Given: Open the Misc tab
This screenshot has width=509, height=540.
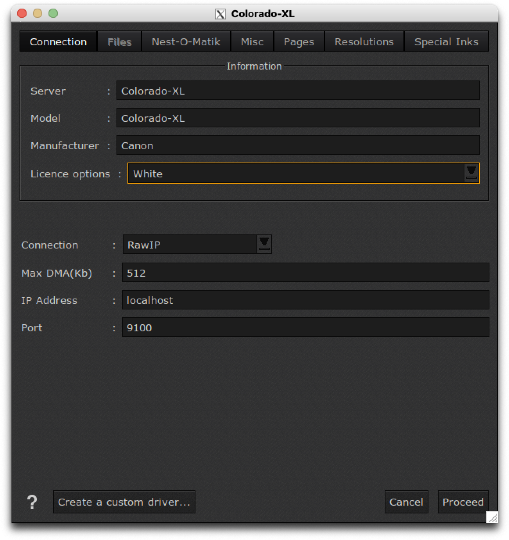Looking at the screenshot, I should (x=252, y=41).
